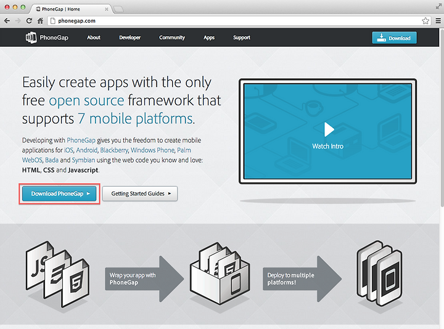Go to browser home page icon

pyautogui.click(x=40, y=21)
